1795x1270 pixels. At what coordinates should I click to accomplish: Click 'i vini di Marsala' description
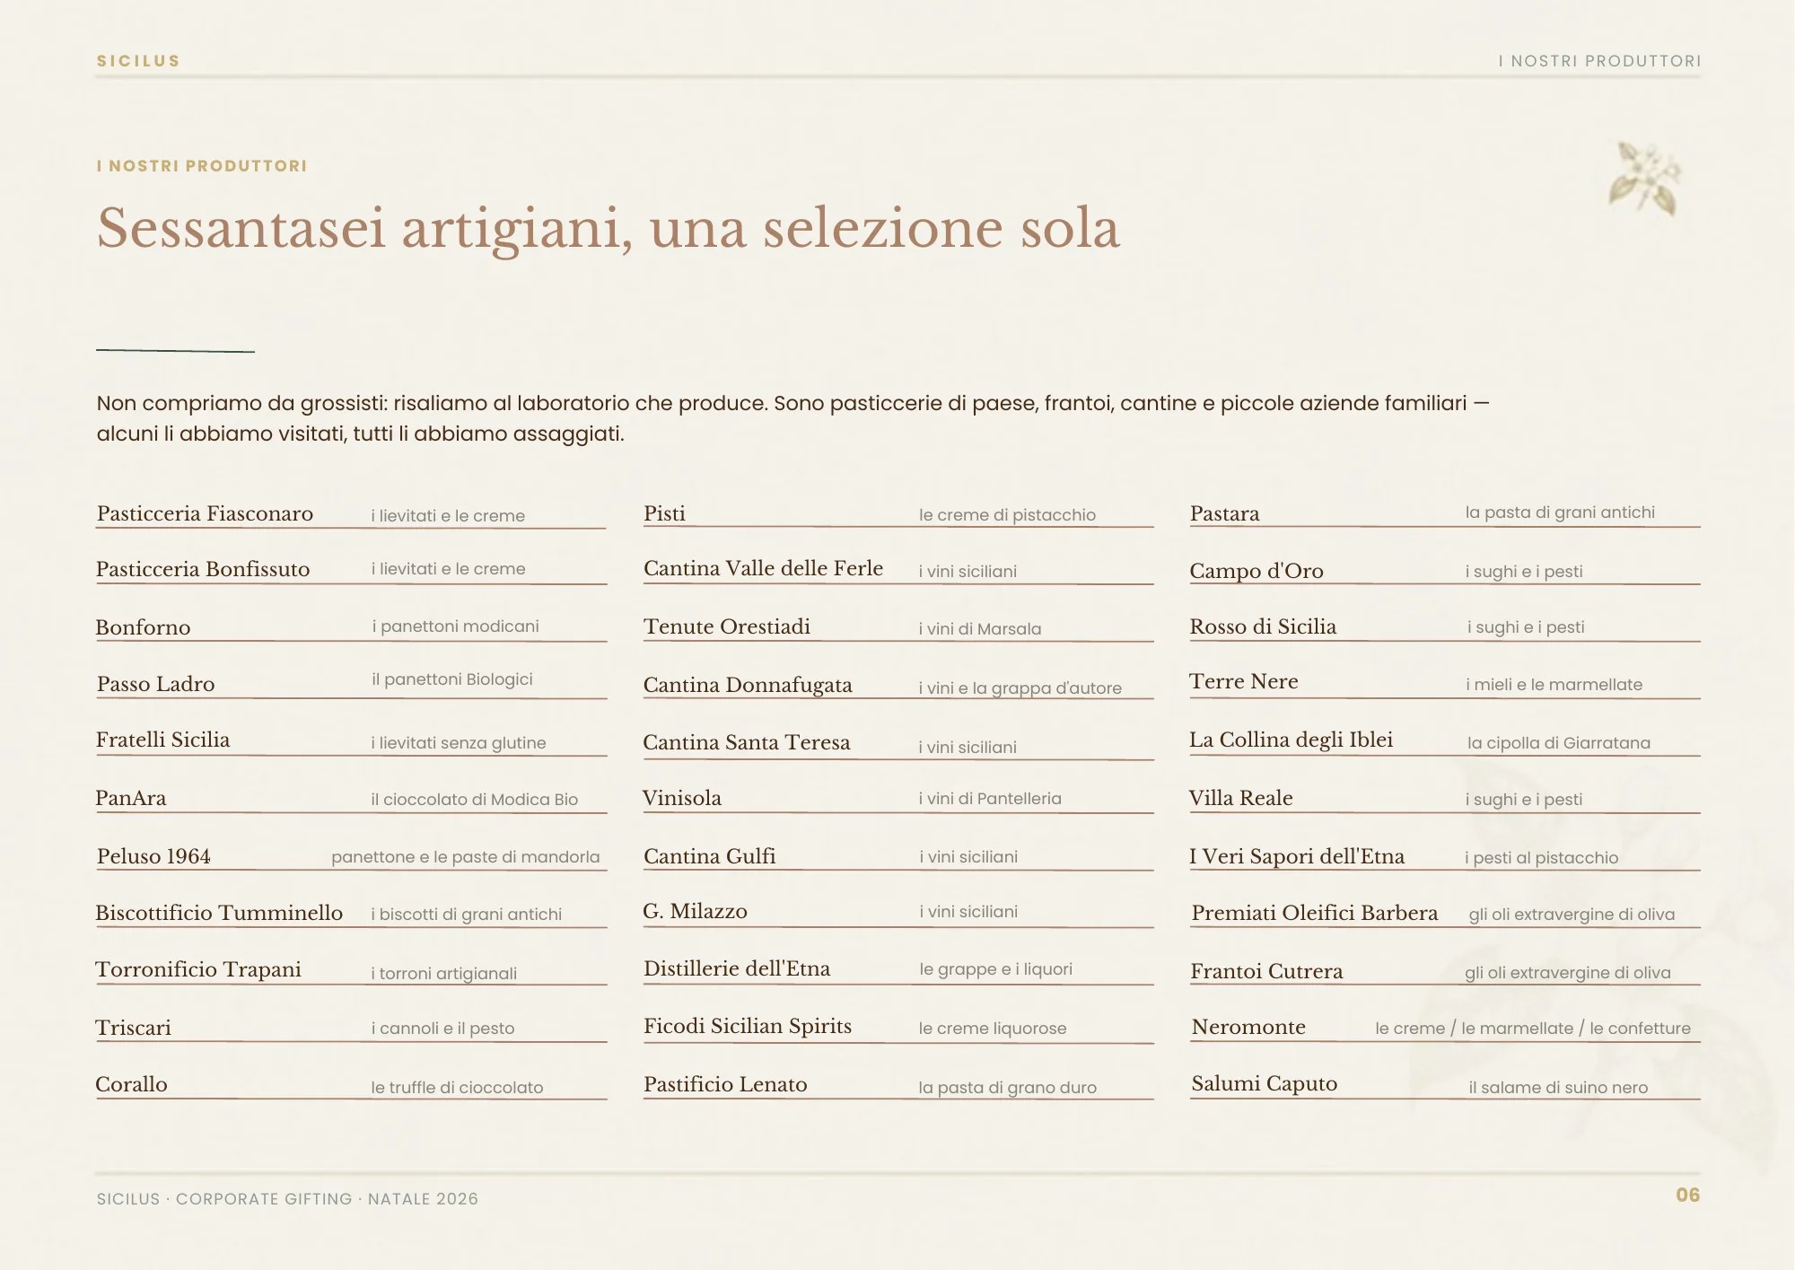pos(980,629)
